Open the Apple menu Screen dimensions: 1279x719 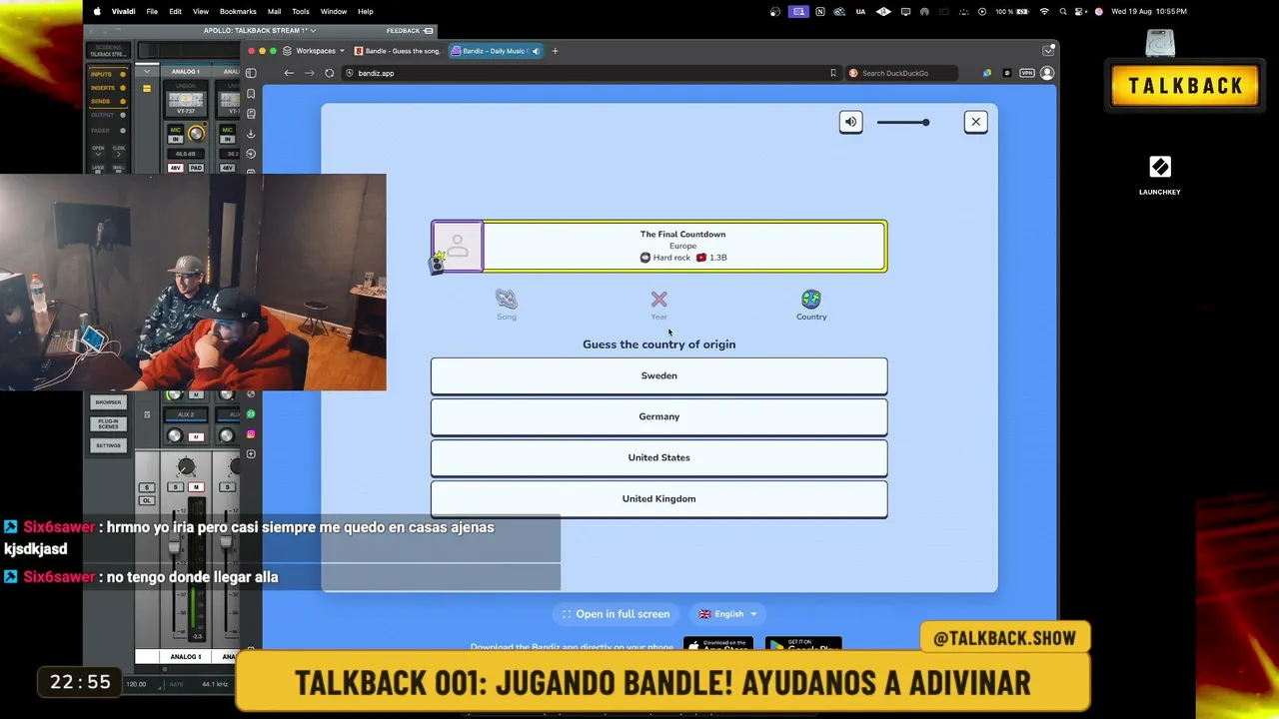pos(97,11)
